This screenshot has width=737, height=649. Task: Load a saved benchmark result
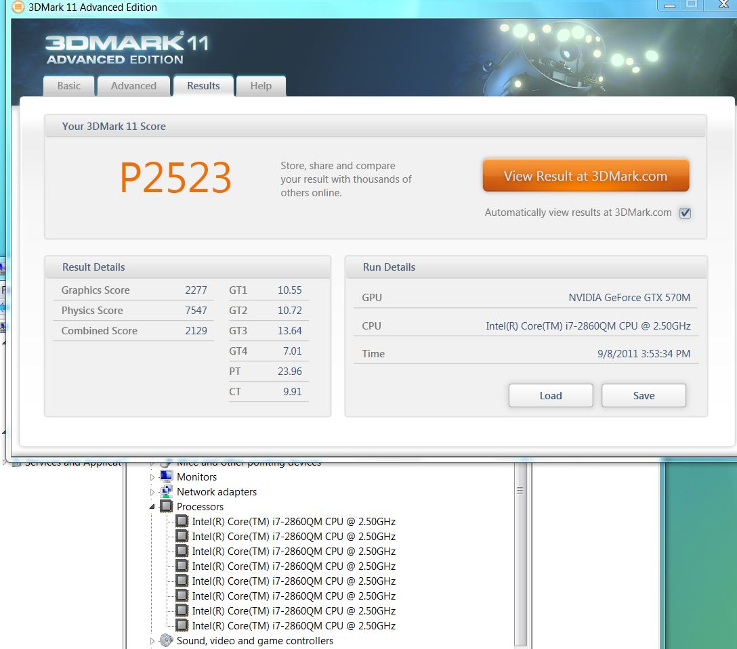(551, 395)
